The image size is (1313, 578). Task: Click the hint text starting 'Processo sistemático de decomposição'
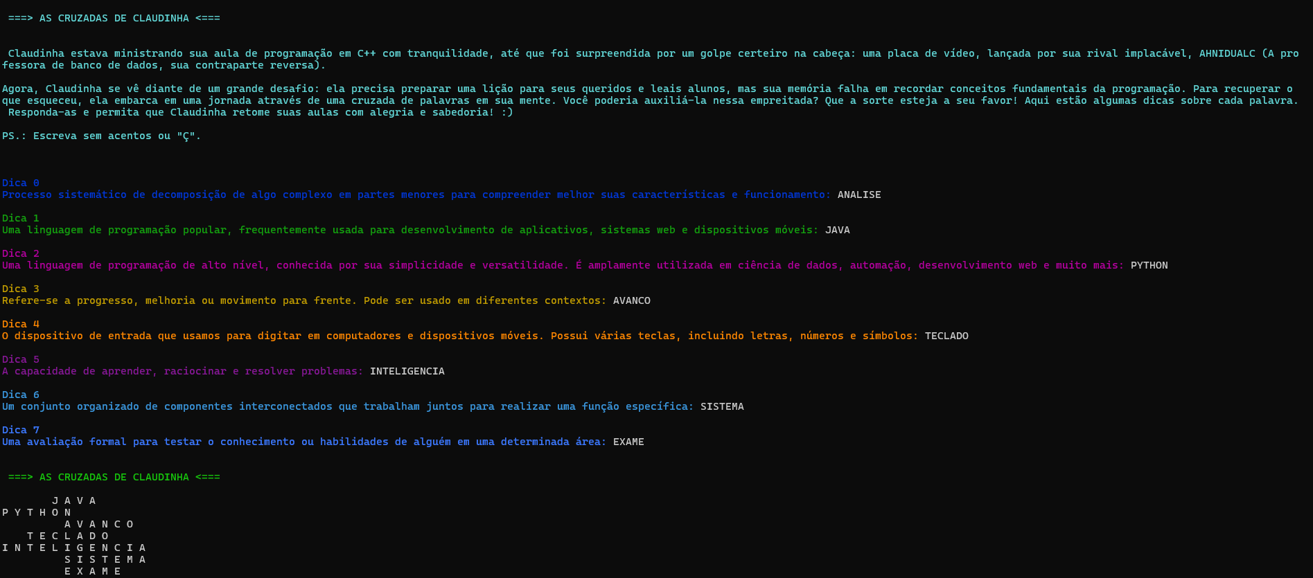[x=416, y=195]
